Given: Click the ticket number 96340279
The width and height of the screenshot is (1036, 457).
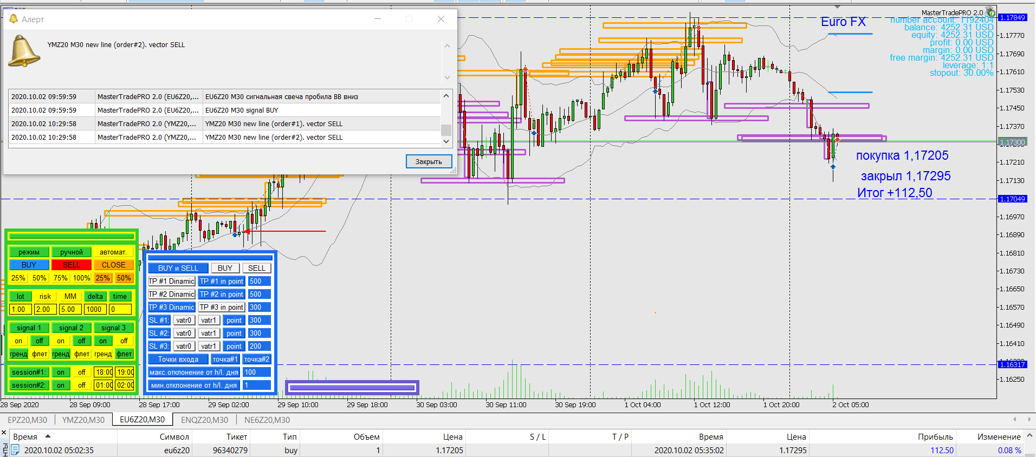Looking at the screenshot, I should [230, 451].
